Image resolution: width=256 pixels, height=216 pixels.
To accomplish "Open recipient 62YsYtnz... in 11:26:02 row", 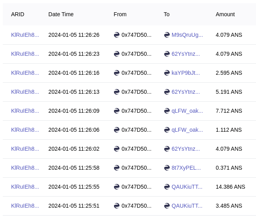I will 186,149.
